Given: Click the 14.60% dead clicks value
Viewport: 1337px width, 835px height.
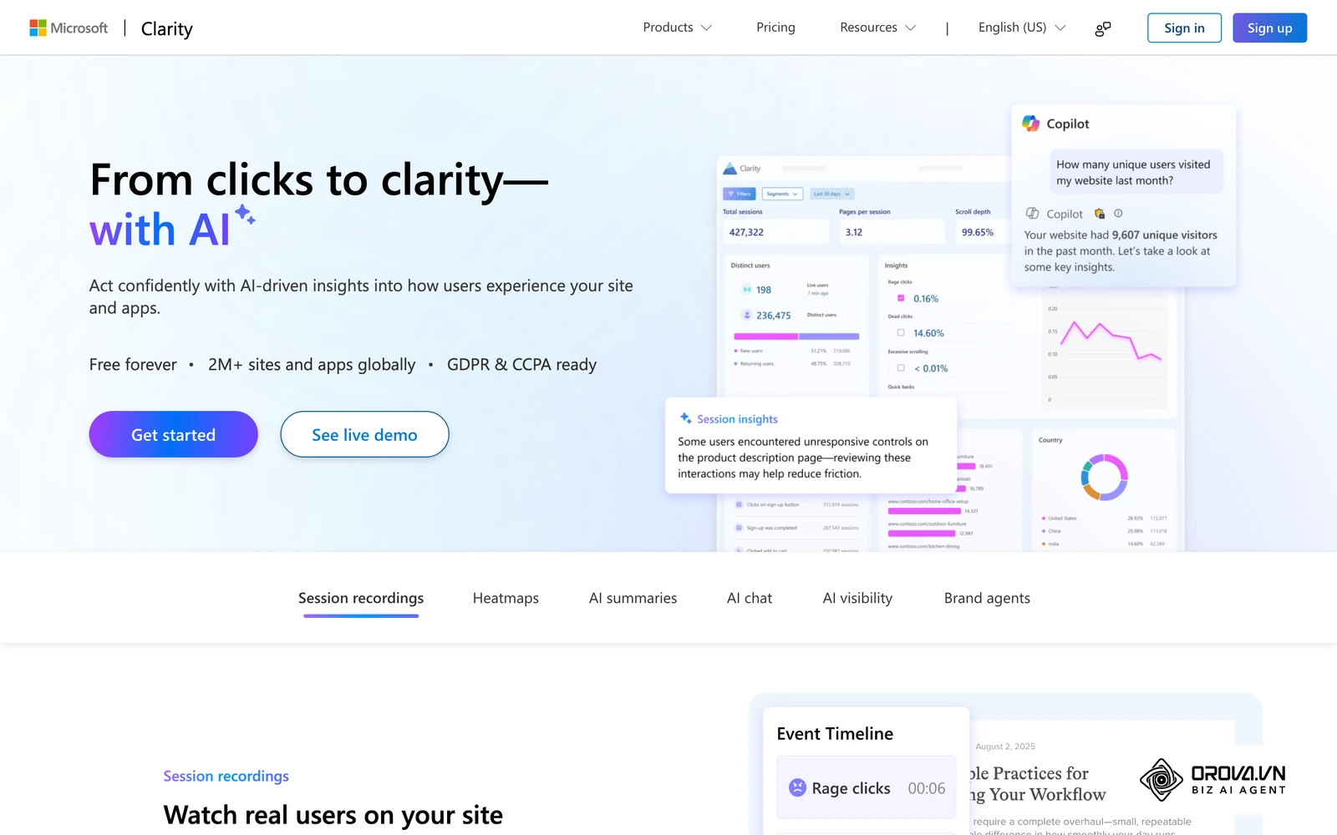Looking at the screenshot, I should [928, 333].
